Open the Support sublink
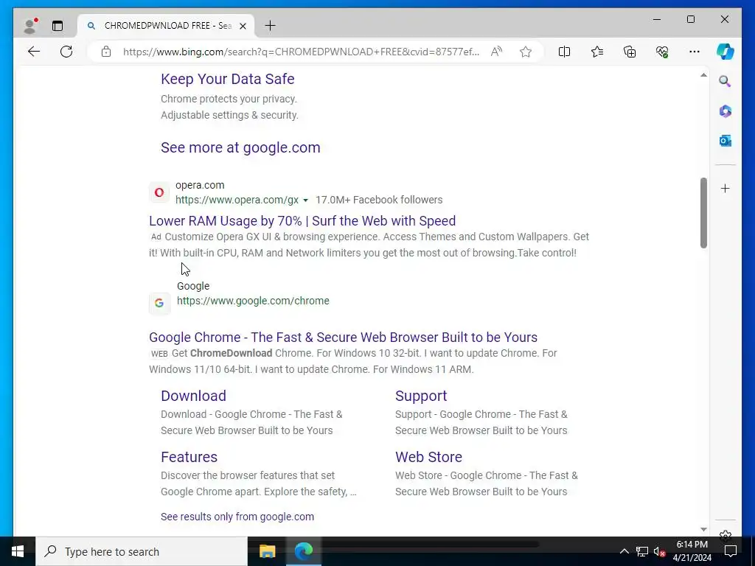The height and width of the screenshot is (566, 755). coord(421,396)
